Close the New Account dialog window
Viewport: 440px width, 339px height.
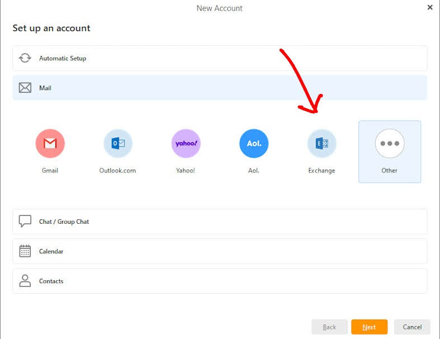point(430,7)
